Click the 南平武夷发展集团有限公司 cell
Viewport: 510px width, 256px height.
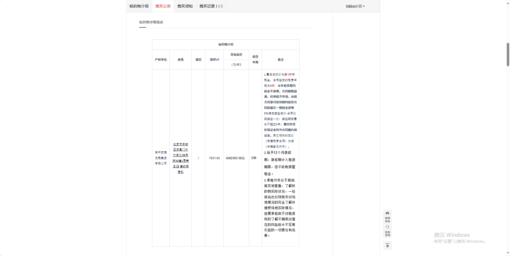point(161,158)
